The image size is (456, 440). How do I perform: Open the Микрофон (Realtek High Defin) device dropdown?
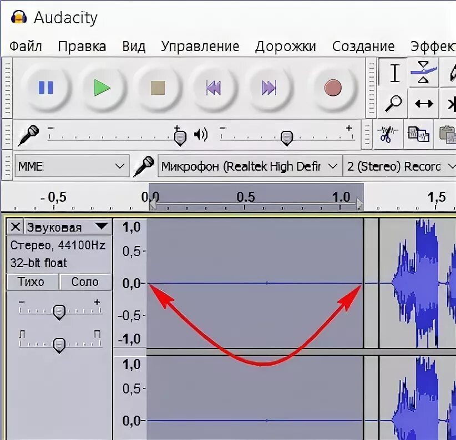(250, 166)
